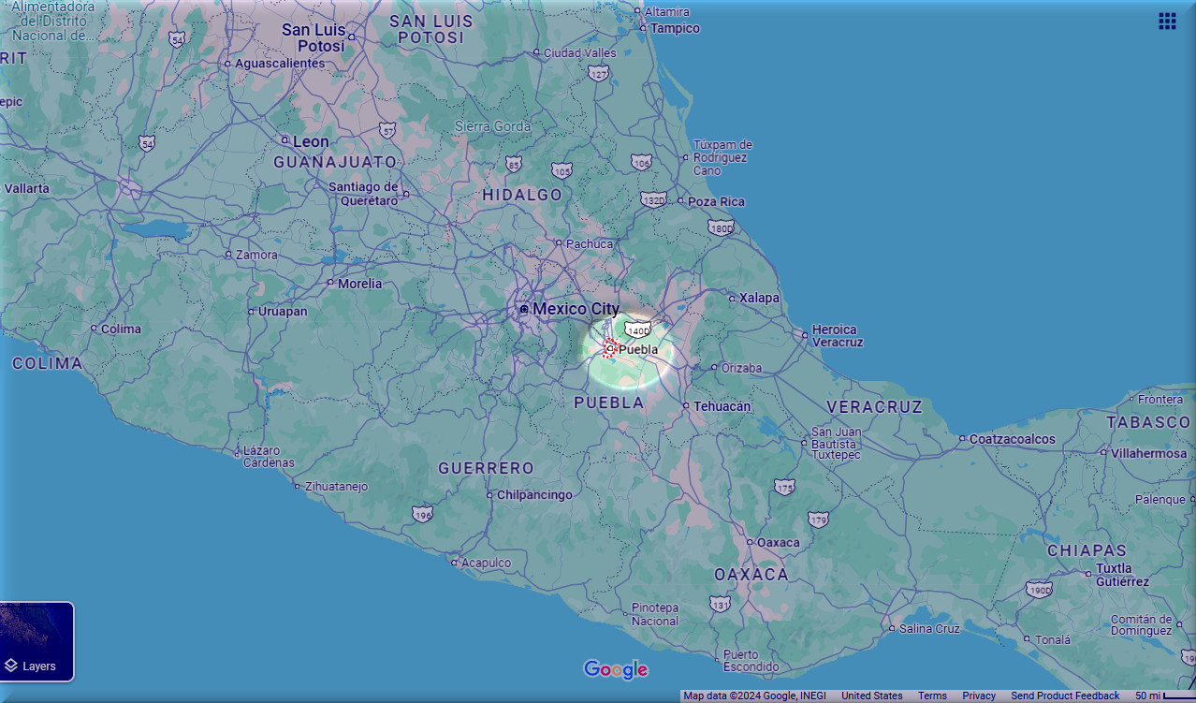Viewport: 1196px width, 703px height.
Task: Click the United States region link
Action: coord(871,696)
